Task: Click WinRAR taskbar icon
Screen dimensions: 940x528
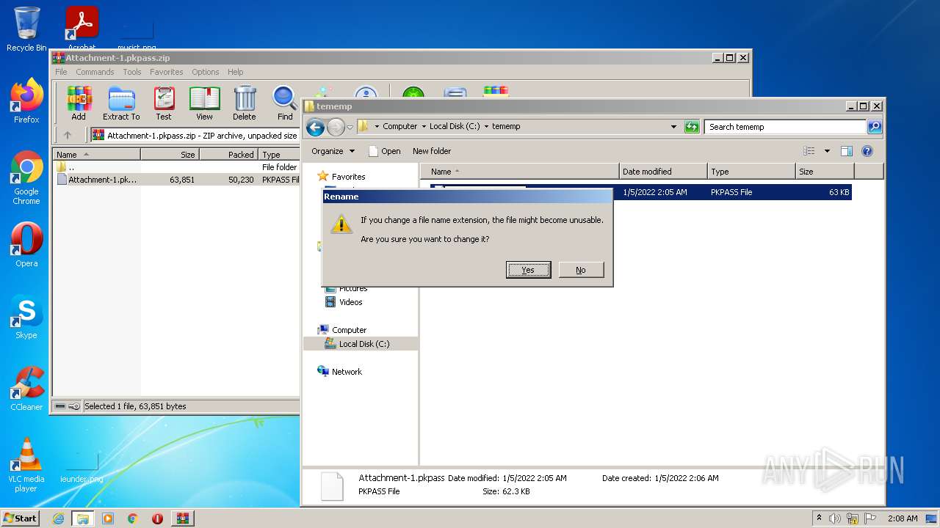Action: 182,518
